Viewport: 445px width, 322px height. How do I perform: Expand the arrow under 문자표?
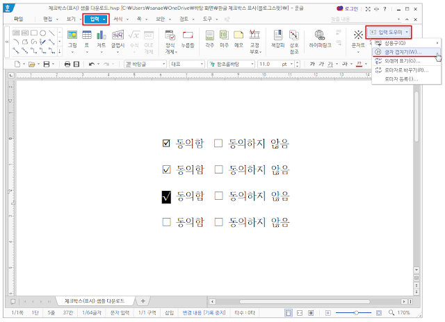pos(358,52)
